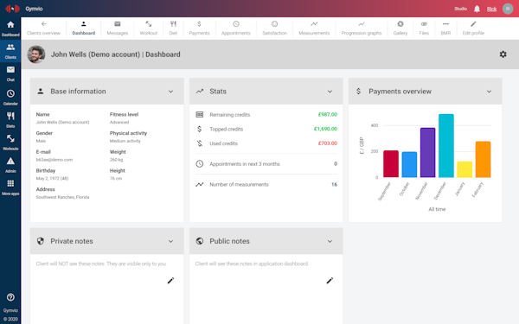Click the January yellow bar
Image resolution: width=519 pixels, height=324 pixels.
coord(465,169)
